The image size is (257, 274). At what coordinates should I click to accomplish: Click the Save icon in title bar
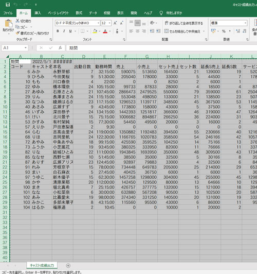click(8, 5)
